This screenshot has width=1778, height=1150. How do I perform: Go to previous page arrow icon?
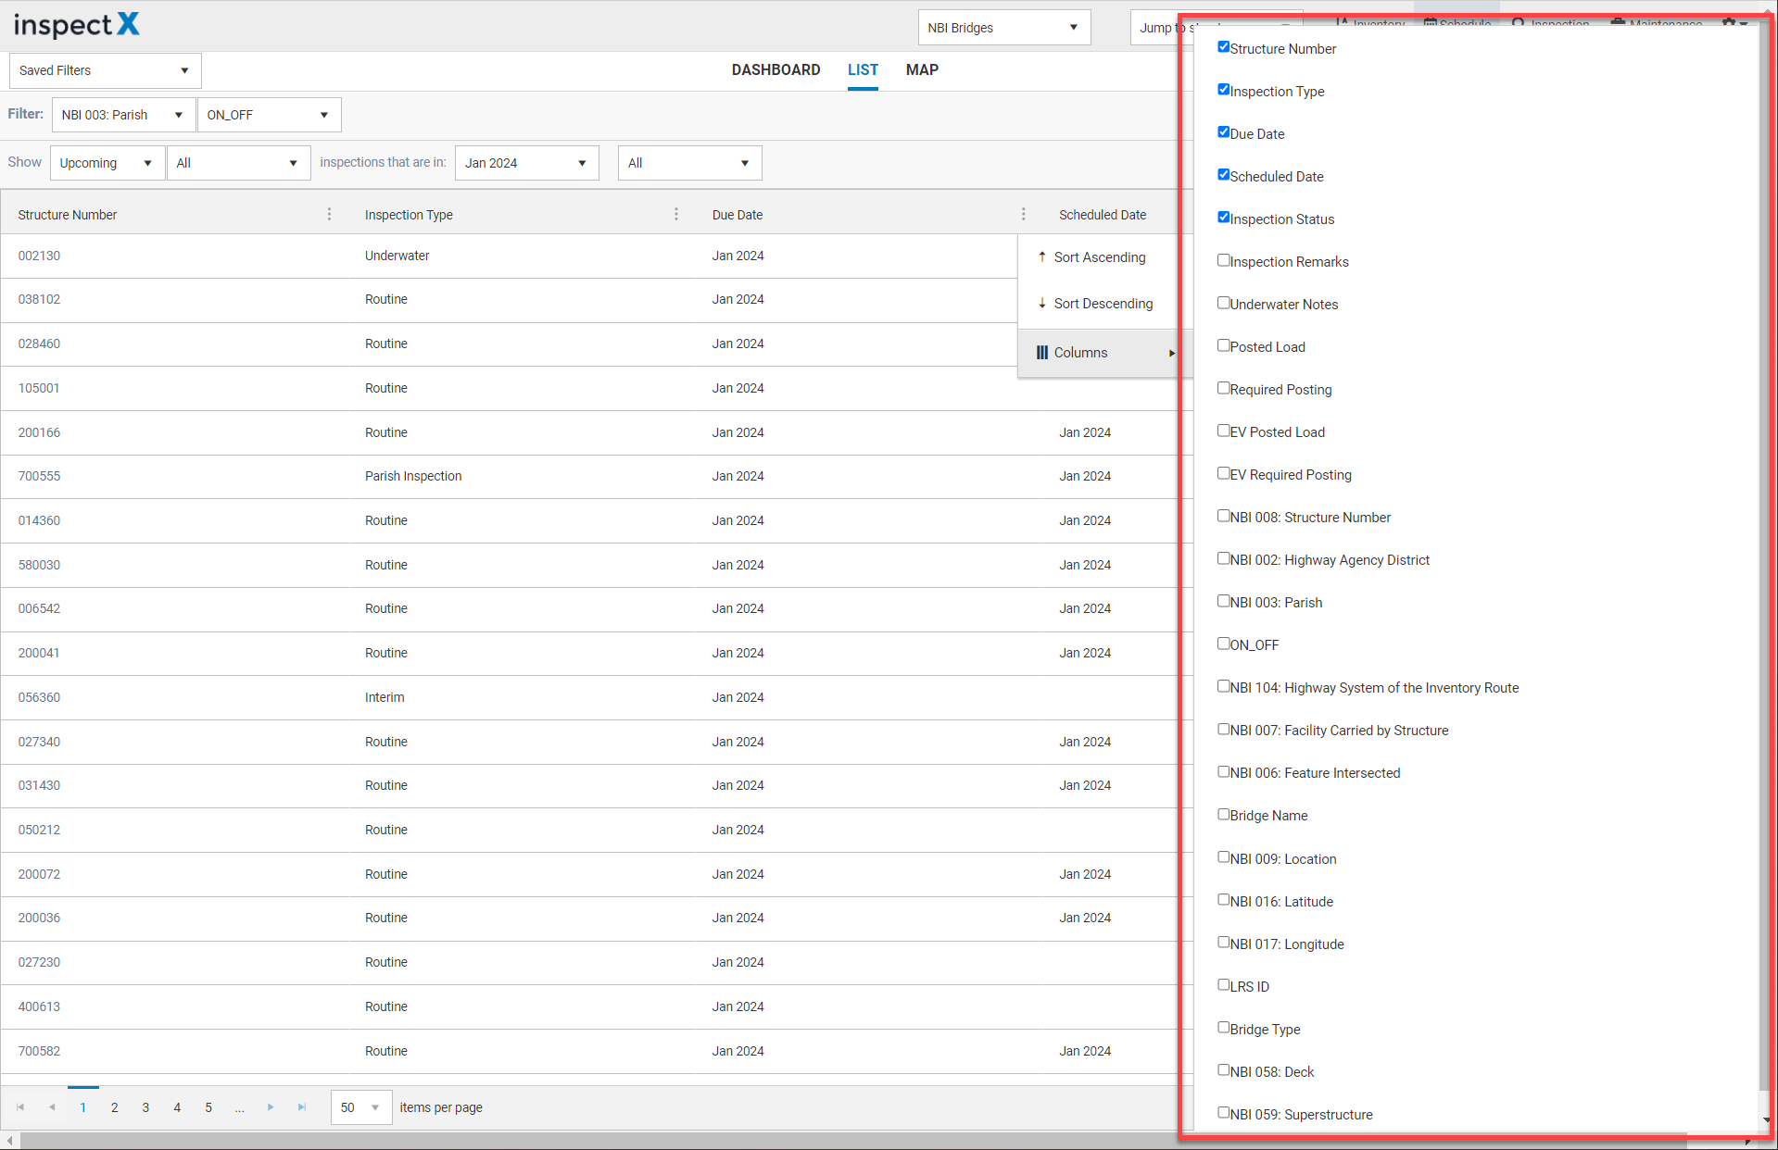[x=52, y=1106]
